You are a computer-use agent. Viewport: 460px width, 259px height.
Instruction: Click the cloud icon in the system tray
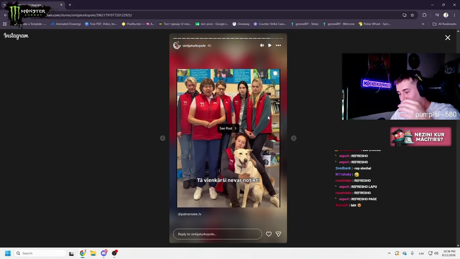pyautogui.click(x=405, y=253)
